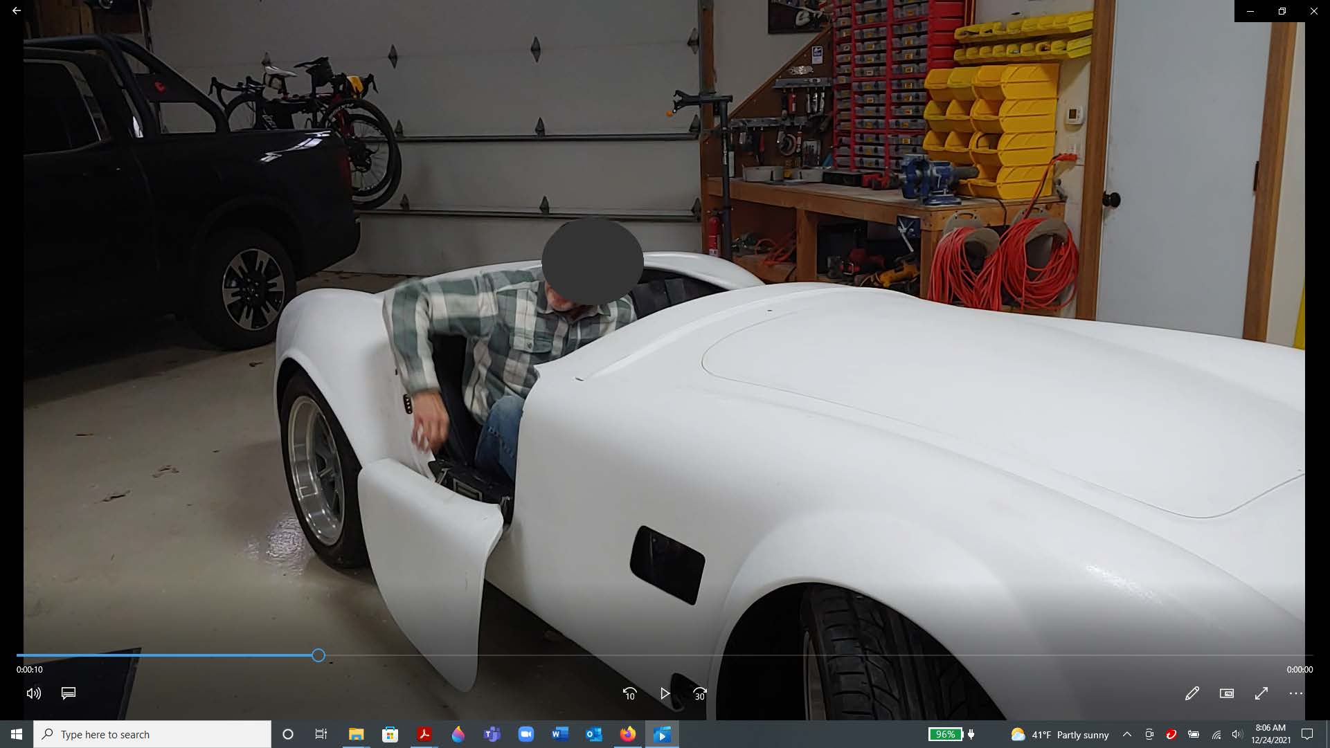Image resolution: width=1330 pixels, height=748 pixels.
Task: Play the video
Action: 665,693
